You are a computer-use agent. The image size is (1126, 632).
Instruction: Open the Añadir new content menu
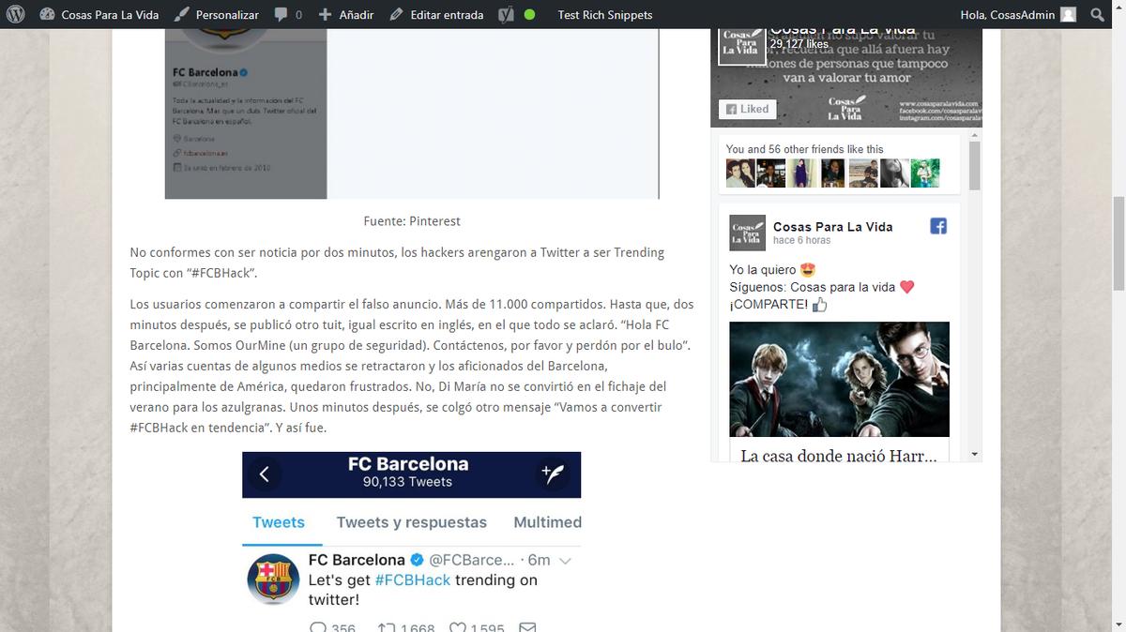(345, 14)
